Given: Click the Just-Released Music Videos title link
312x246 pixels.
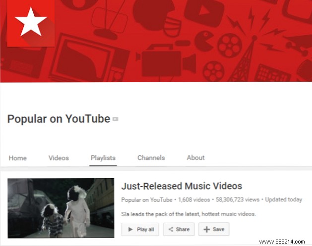Looking at the screenshot, I should pos(182,186).
